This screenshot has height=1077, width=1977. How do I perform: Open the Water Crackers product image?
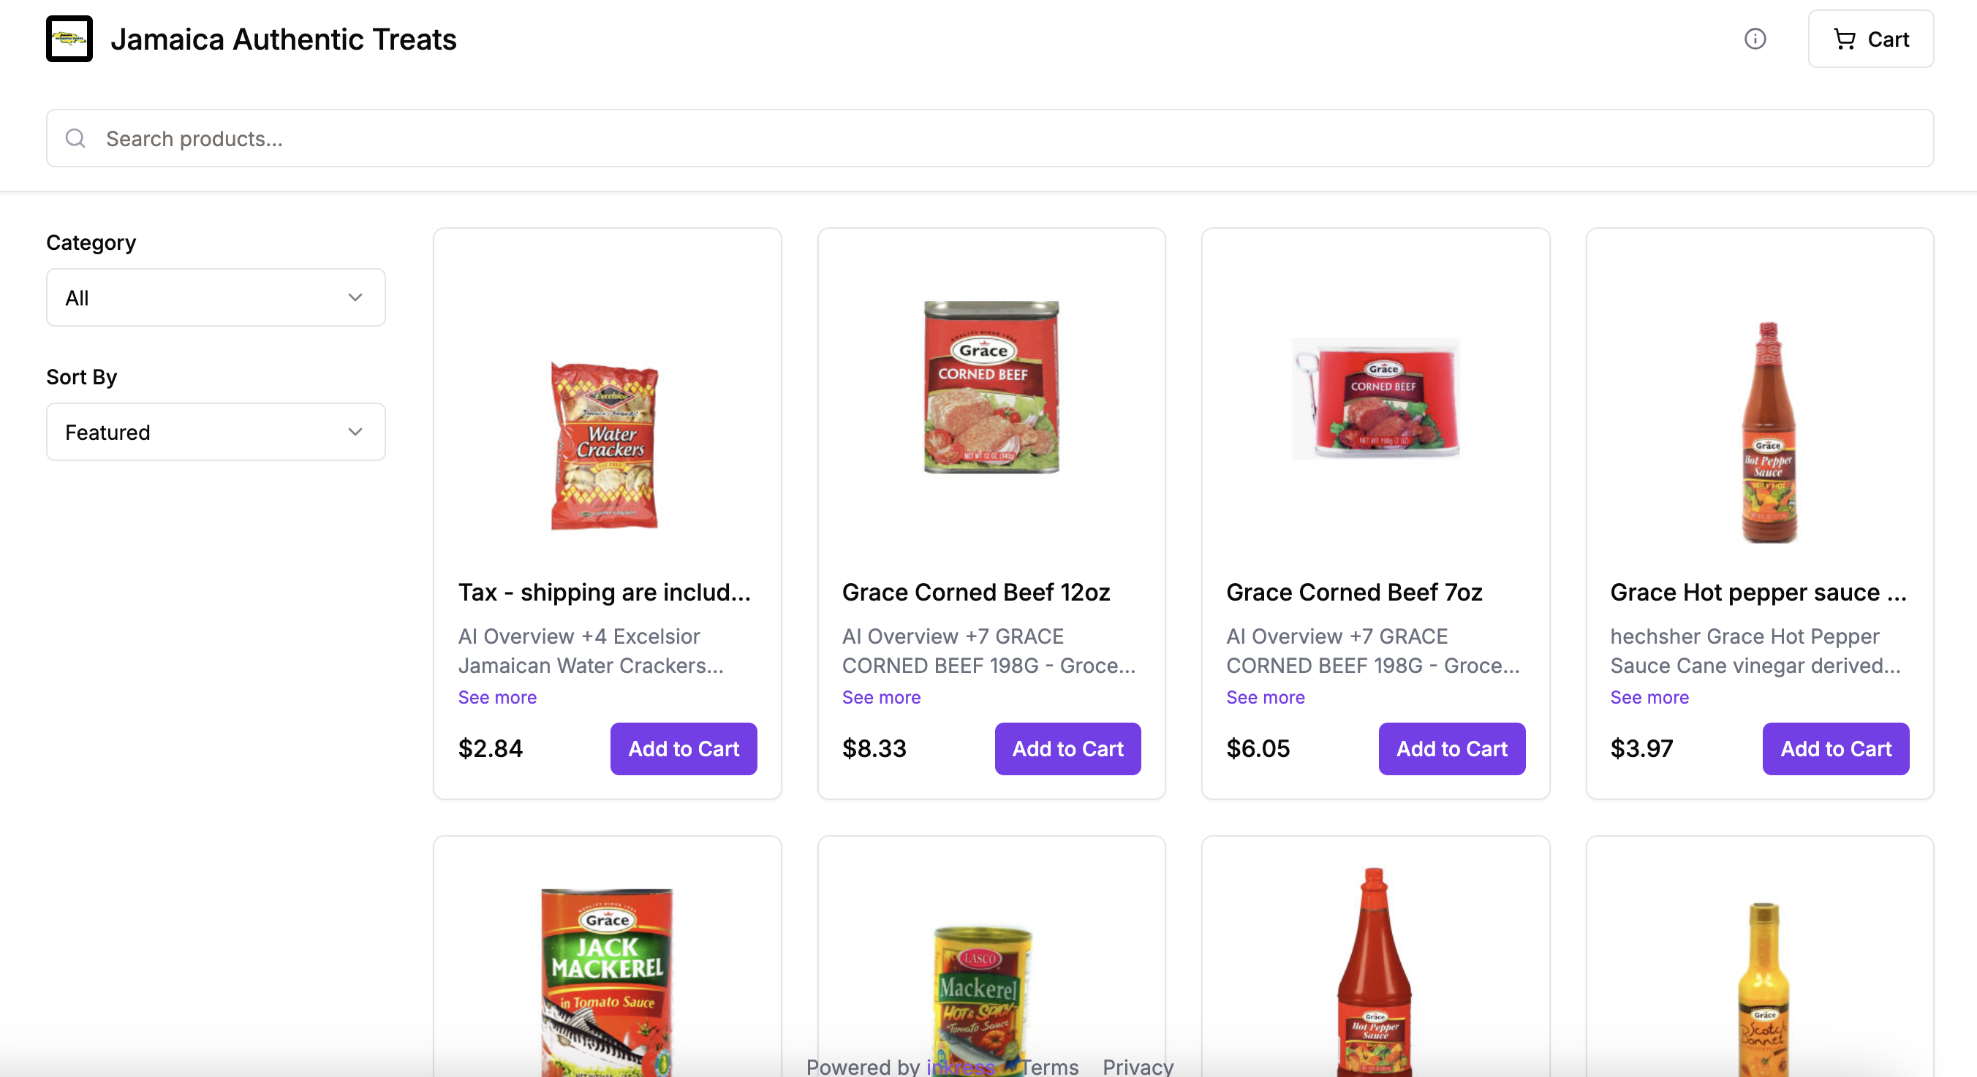coord(605,445)
